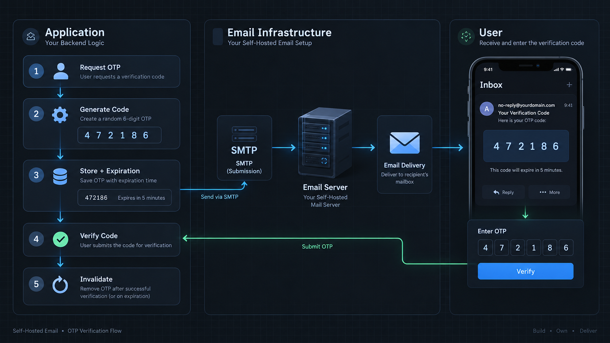Click the Application envelope icon
This screenshot has width=610, height=343.
point(31,36)
